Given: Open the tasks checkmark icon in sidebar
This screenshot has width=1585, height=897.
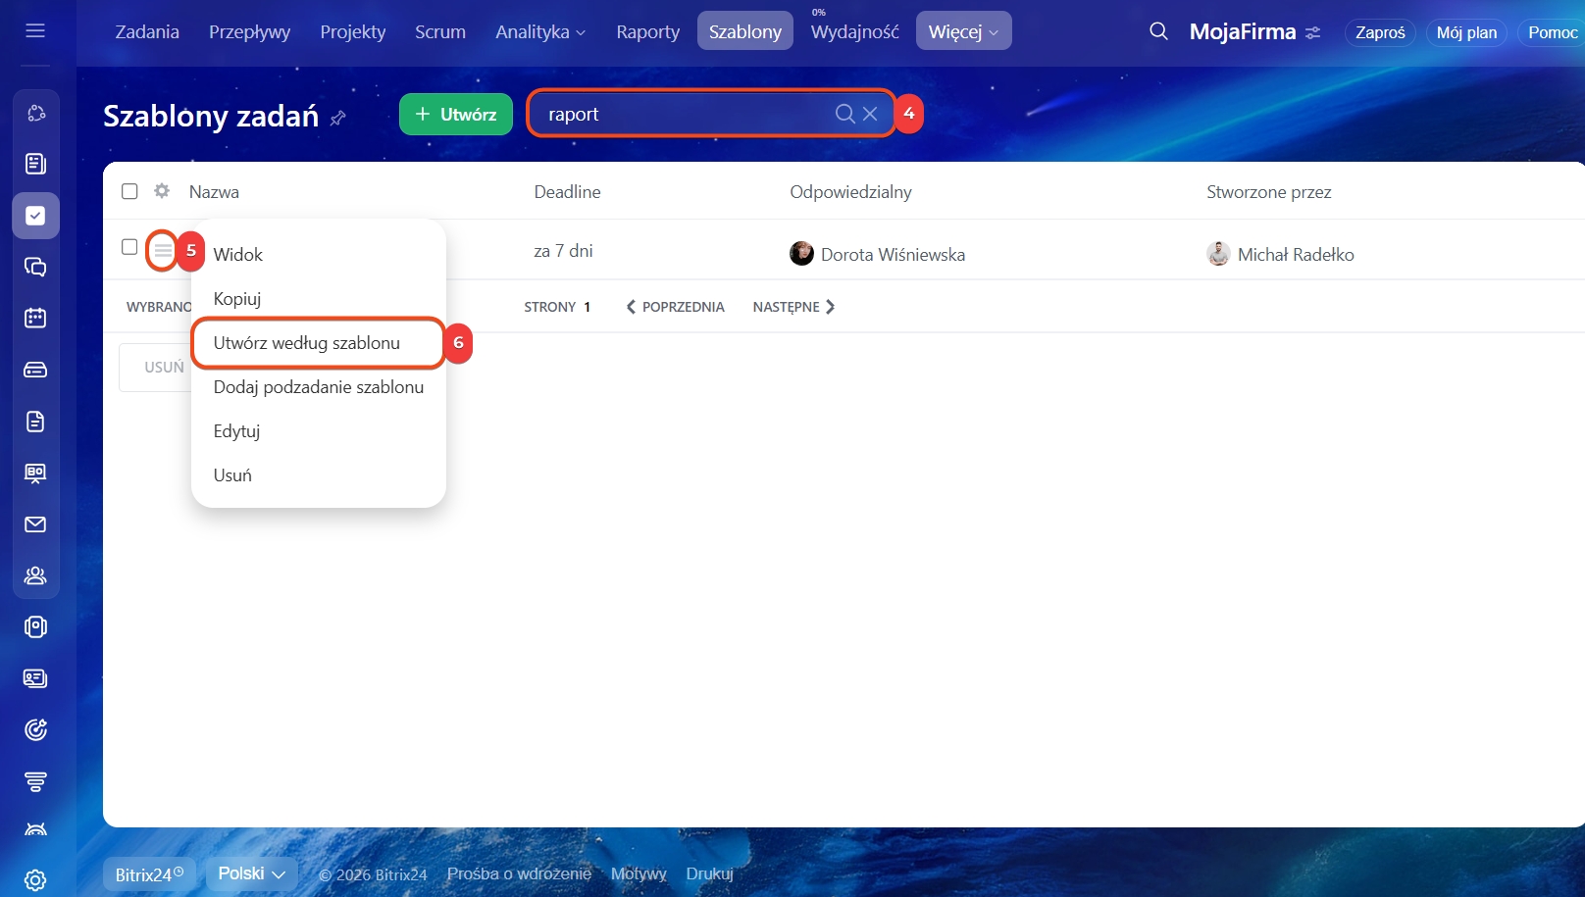Looking at the screenshot, I should (35, 216).
